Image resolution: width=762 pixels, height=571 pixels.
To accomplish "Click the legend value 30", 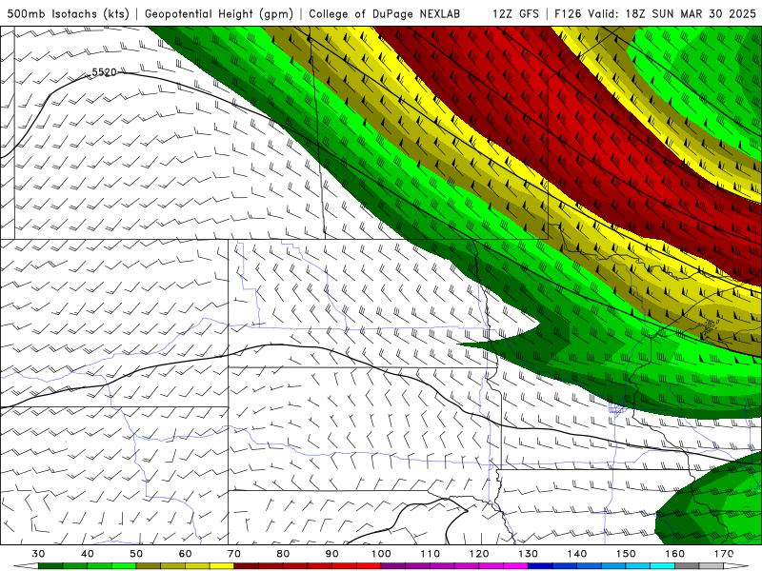I will (x=38, y=554).
